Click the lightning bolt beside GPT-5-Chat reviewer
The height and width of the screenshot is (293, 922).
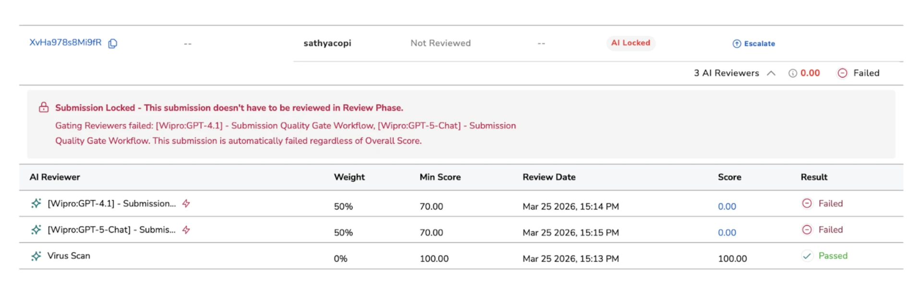[x=185, y=230]
